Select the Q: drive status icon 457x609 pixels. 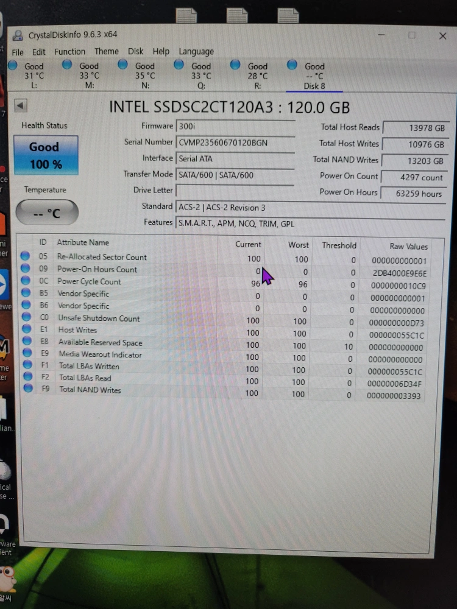click(179, 65)
